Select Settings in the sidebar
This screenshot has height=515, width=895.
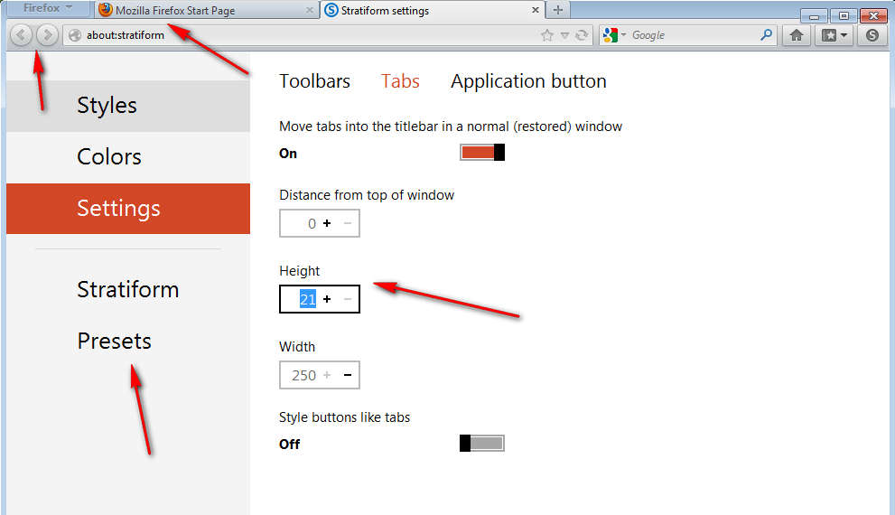128,209
